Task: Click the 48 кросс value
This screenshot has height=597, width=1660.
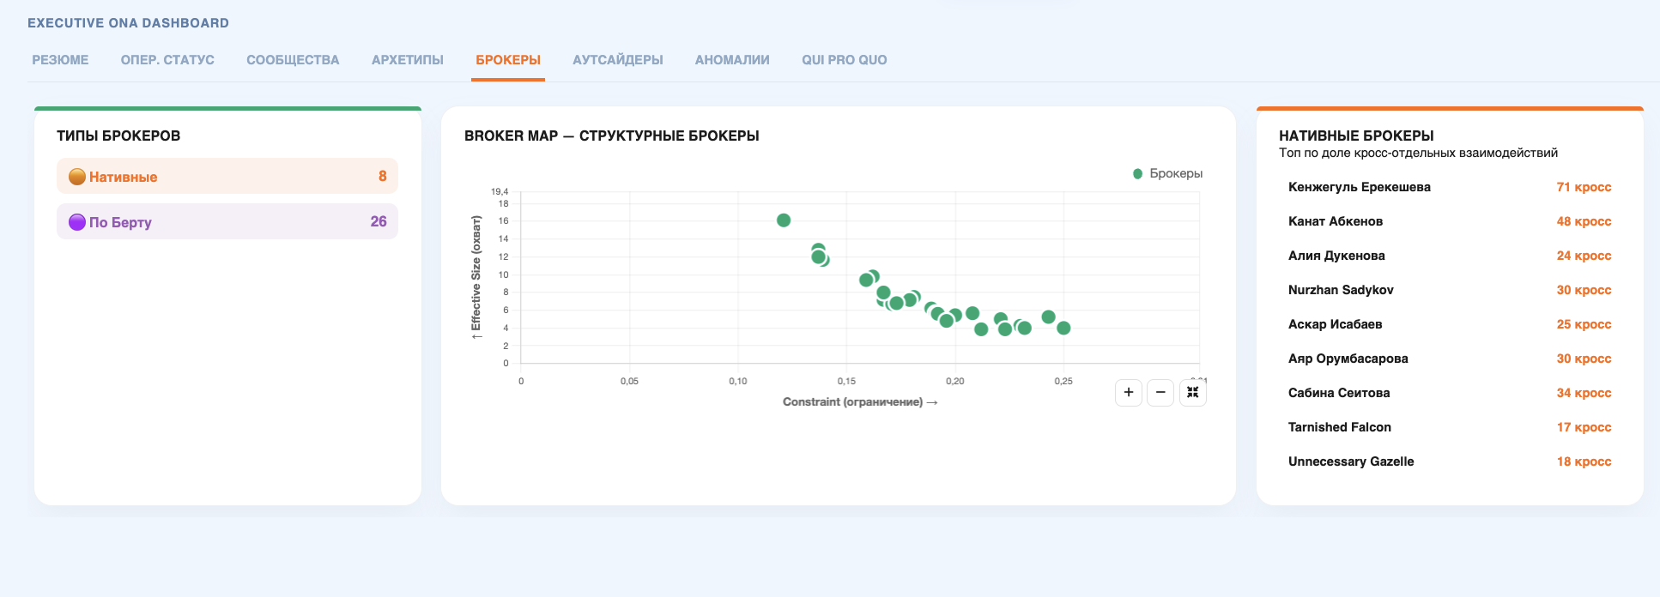Action: [1584, 221]
